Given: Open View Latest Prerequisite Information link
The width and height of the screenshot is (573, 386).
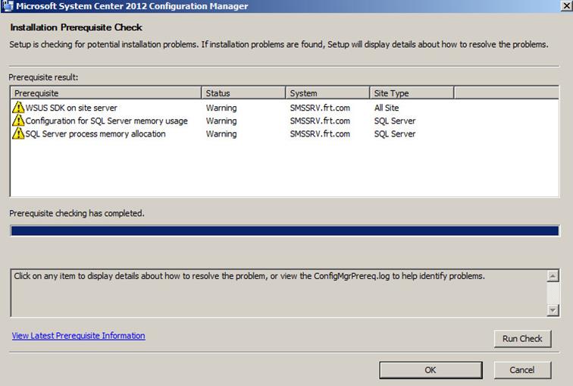Looking at the screenshot, I should 78,335.
